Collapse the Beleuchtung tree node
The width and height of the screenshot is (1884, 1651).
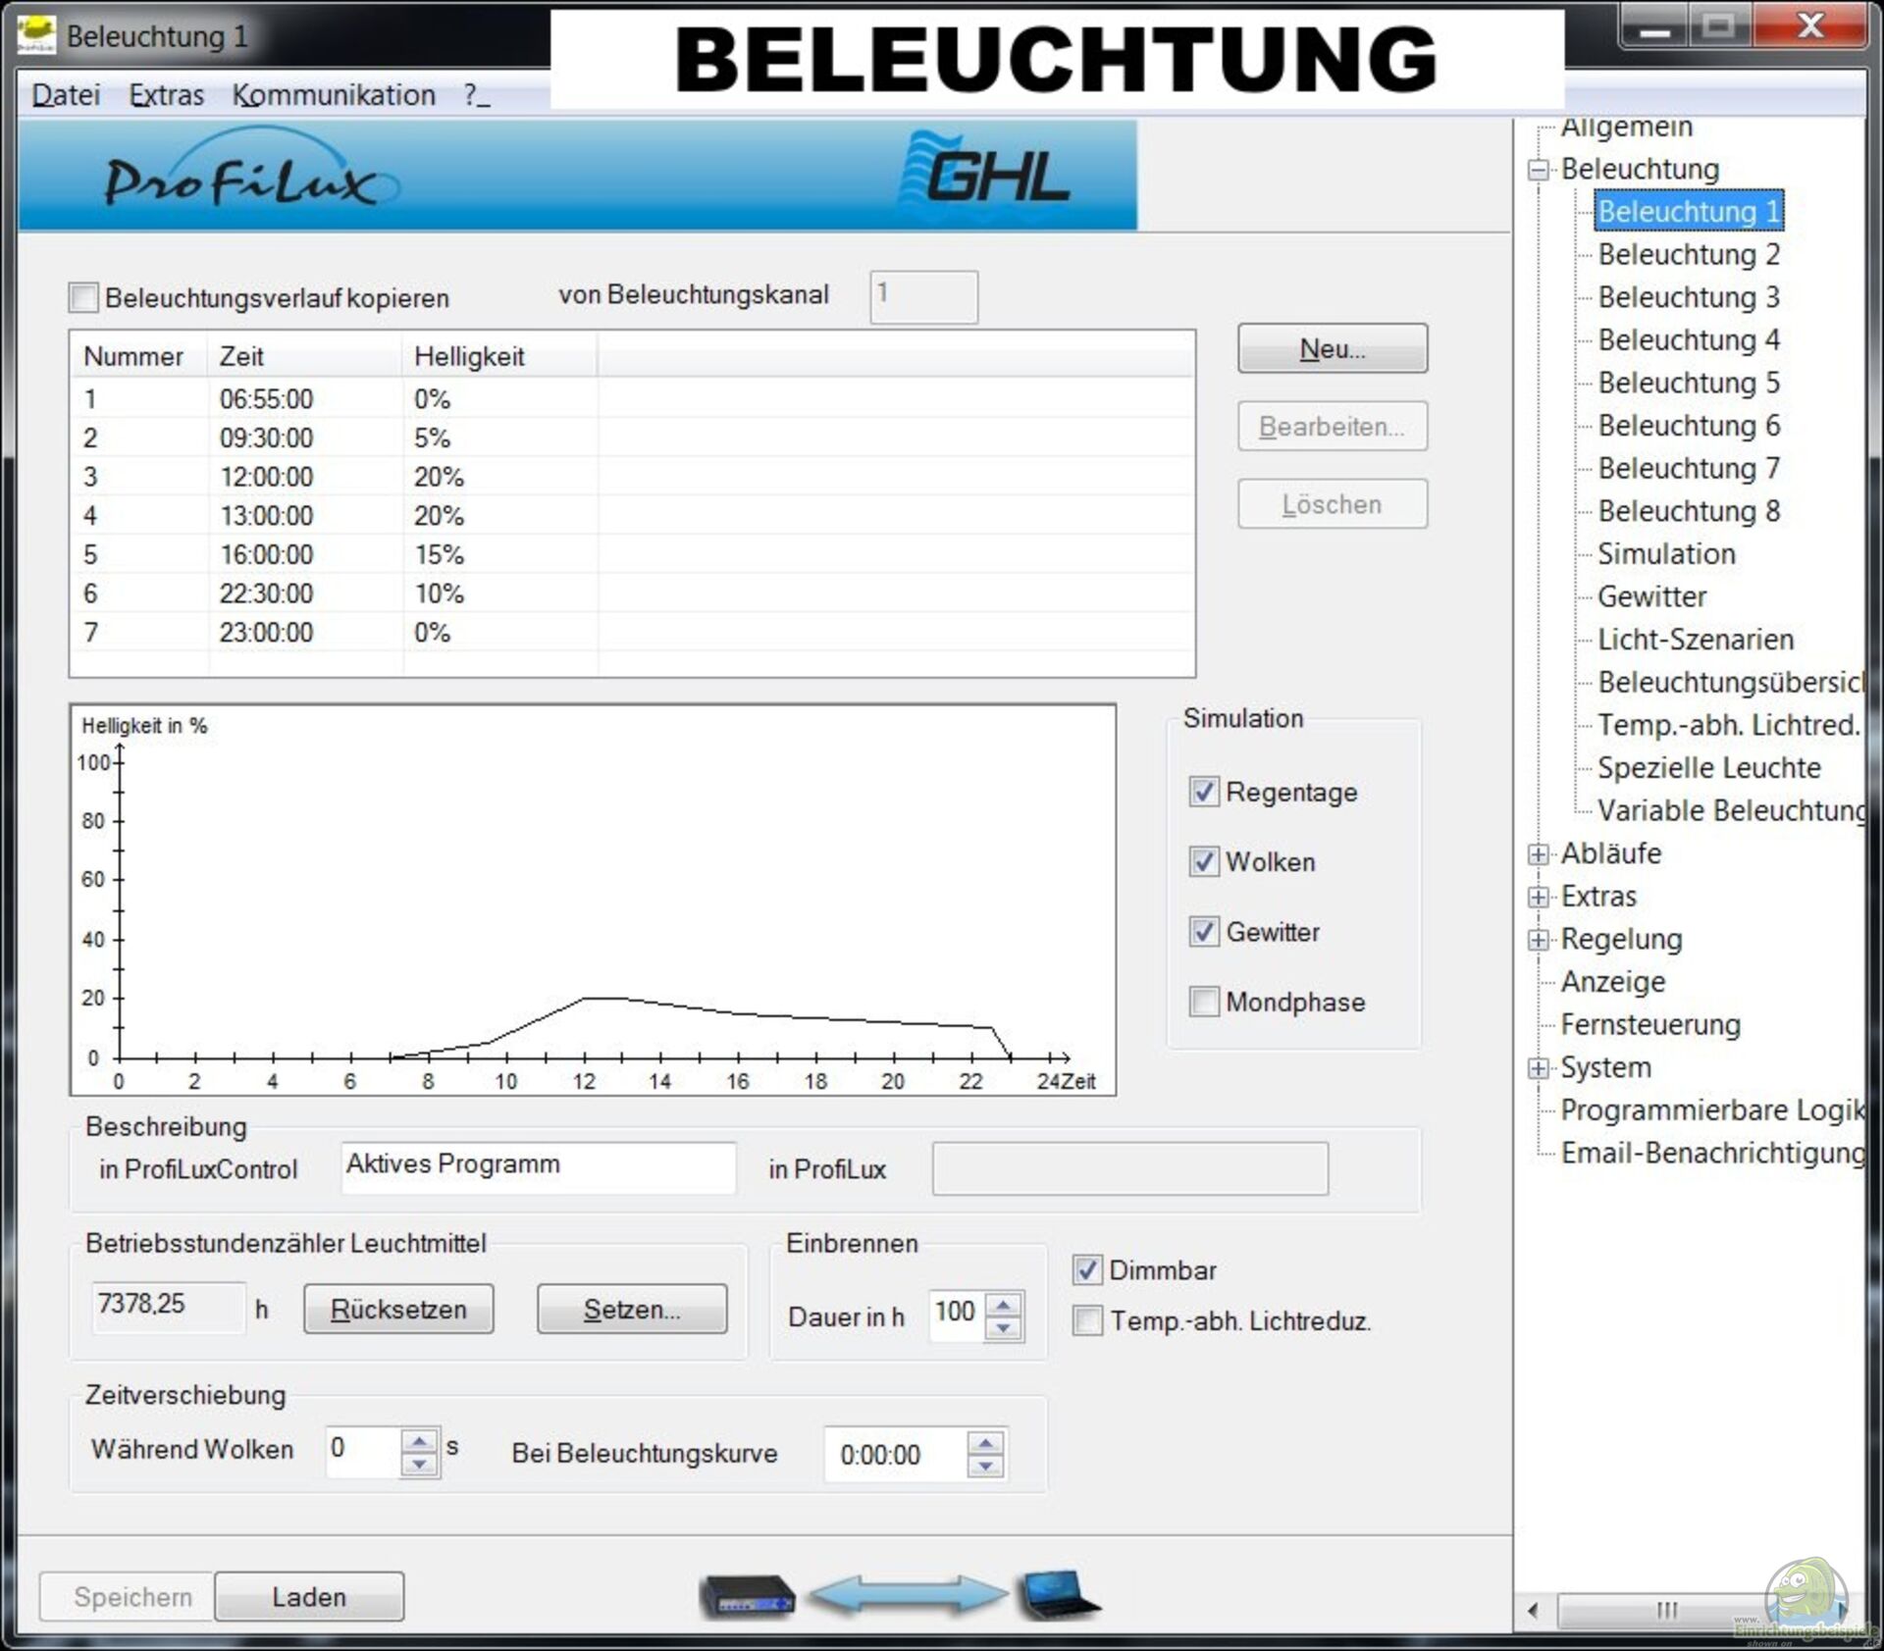1538,170
